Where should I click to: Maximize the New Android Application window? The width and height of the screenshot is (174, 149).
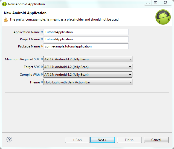[x=155, y=3]
